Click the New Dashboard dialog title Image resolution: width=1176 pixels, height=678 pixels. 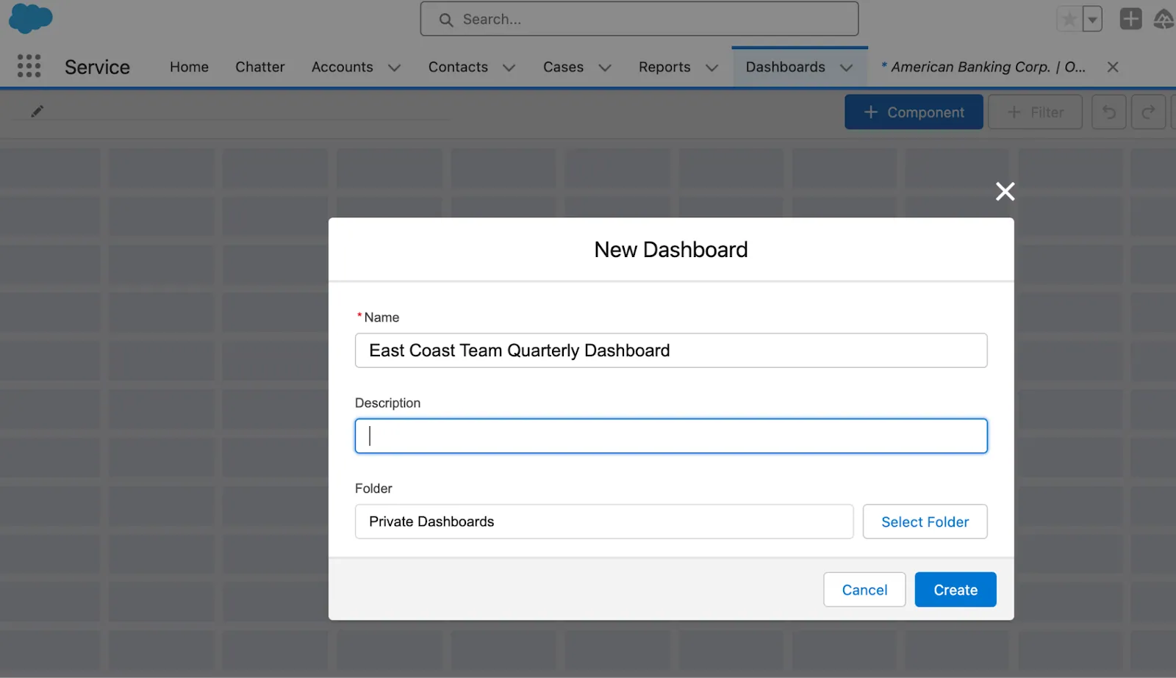671,250
